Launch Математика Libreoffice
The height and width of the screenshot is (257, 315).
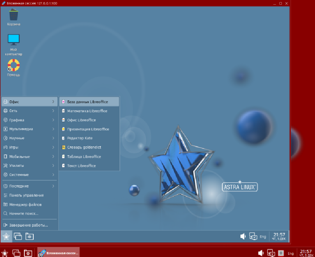click(89, 111)
